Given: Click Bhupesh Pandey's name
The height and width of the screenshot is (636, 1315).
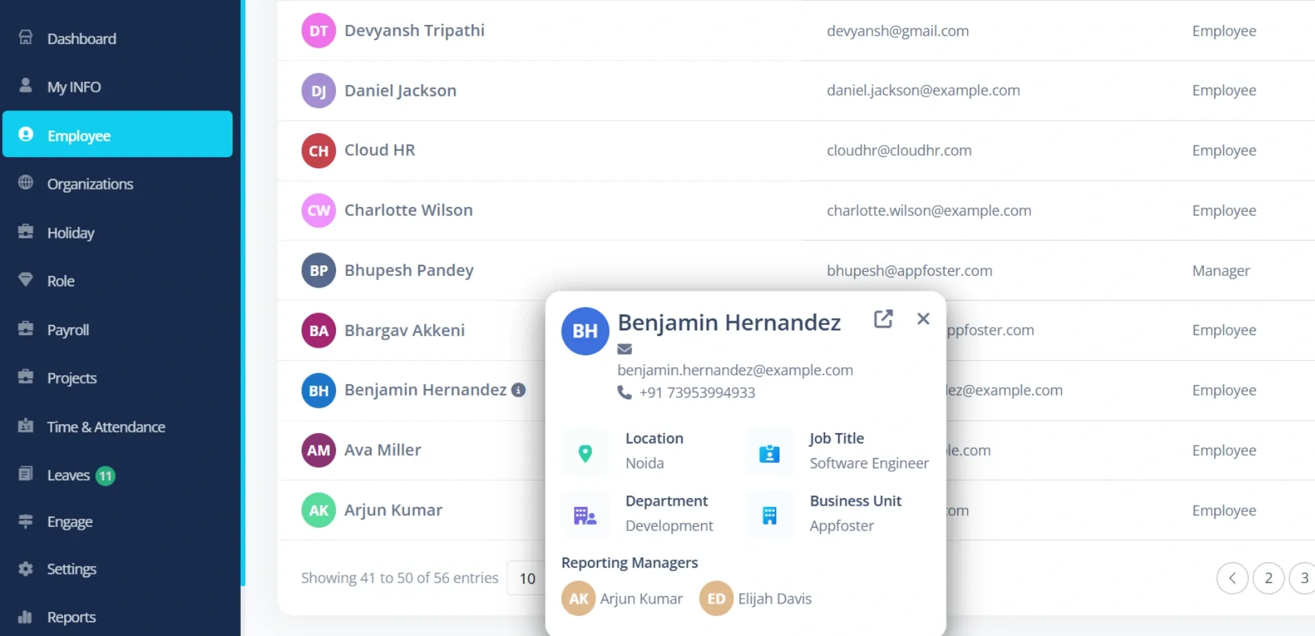Looking at the screenshot, I should pyautogui.click(x=409, y=270).
